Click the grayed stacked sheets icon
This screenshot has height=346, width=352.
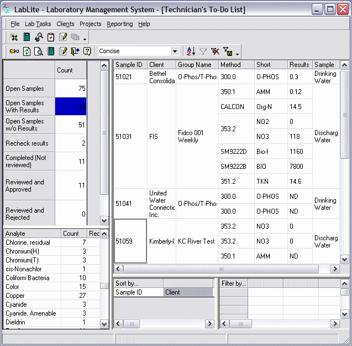tap(75, 37)
